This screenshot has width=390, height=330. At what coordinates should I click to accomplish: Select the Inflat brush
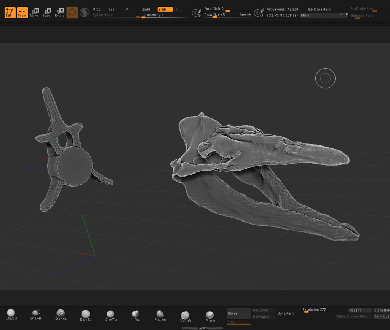pyautogui.click(x=135, y=316)
